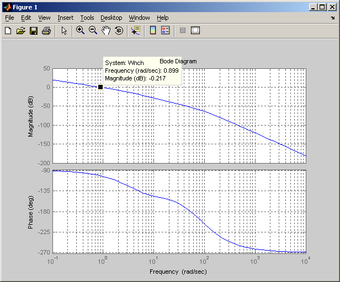
Task: Click the New Figure toolbar icon
Action: (8, 31)
